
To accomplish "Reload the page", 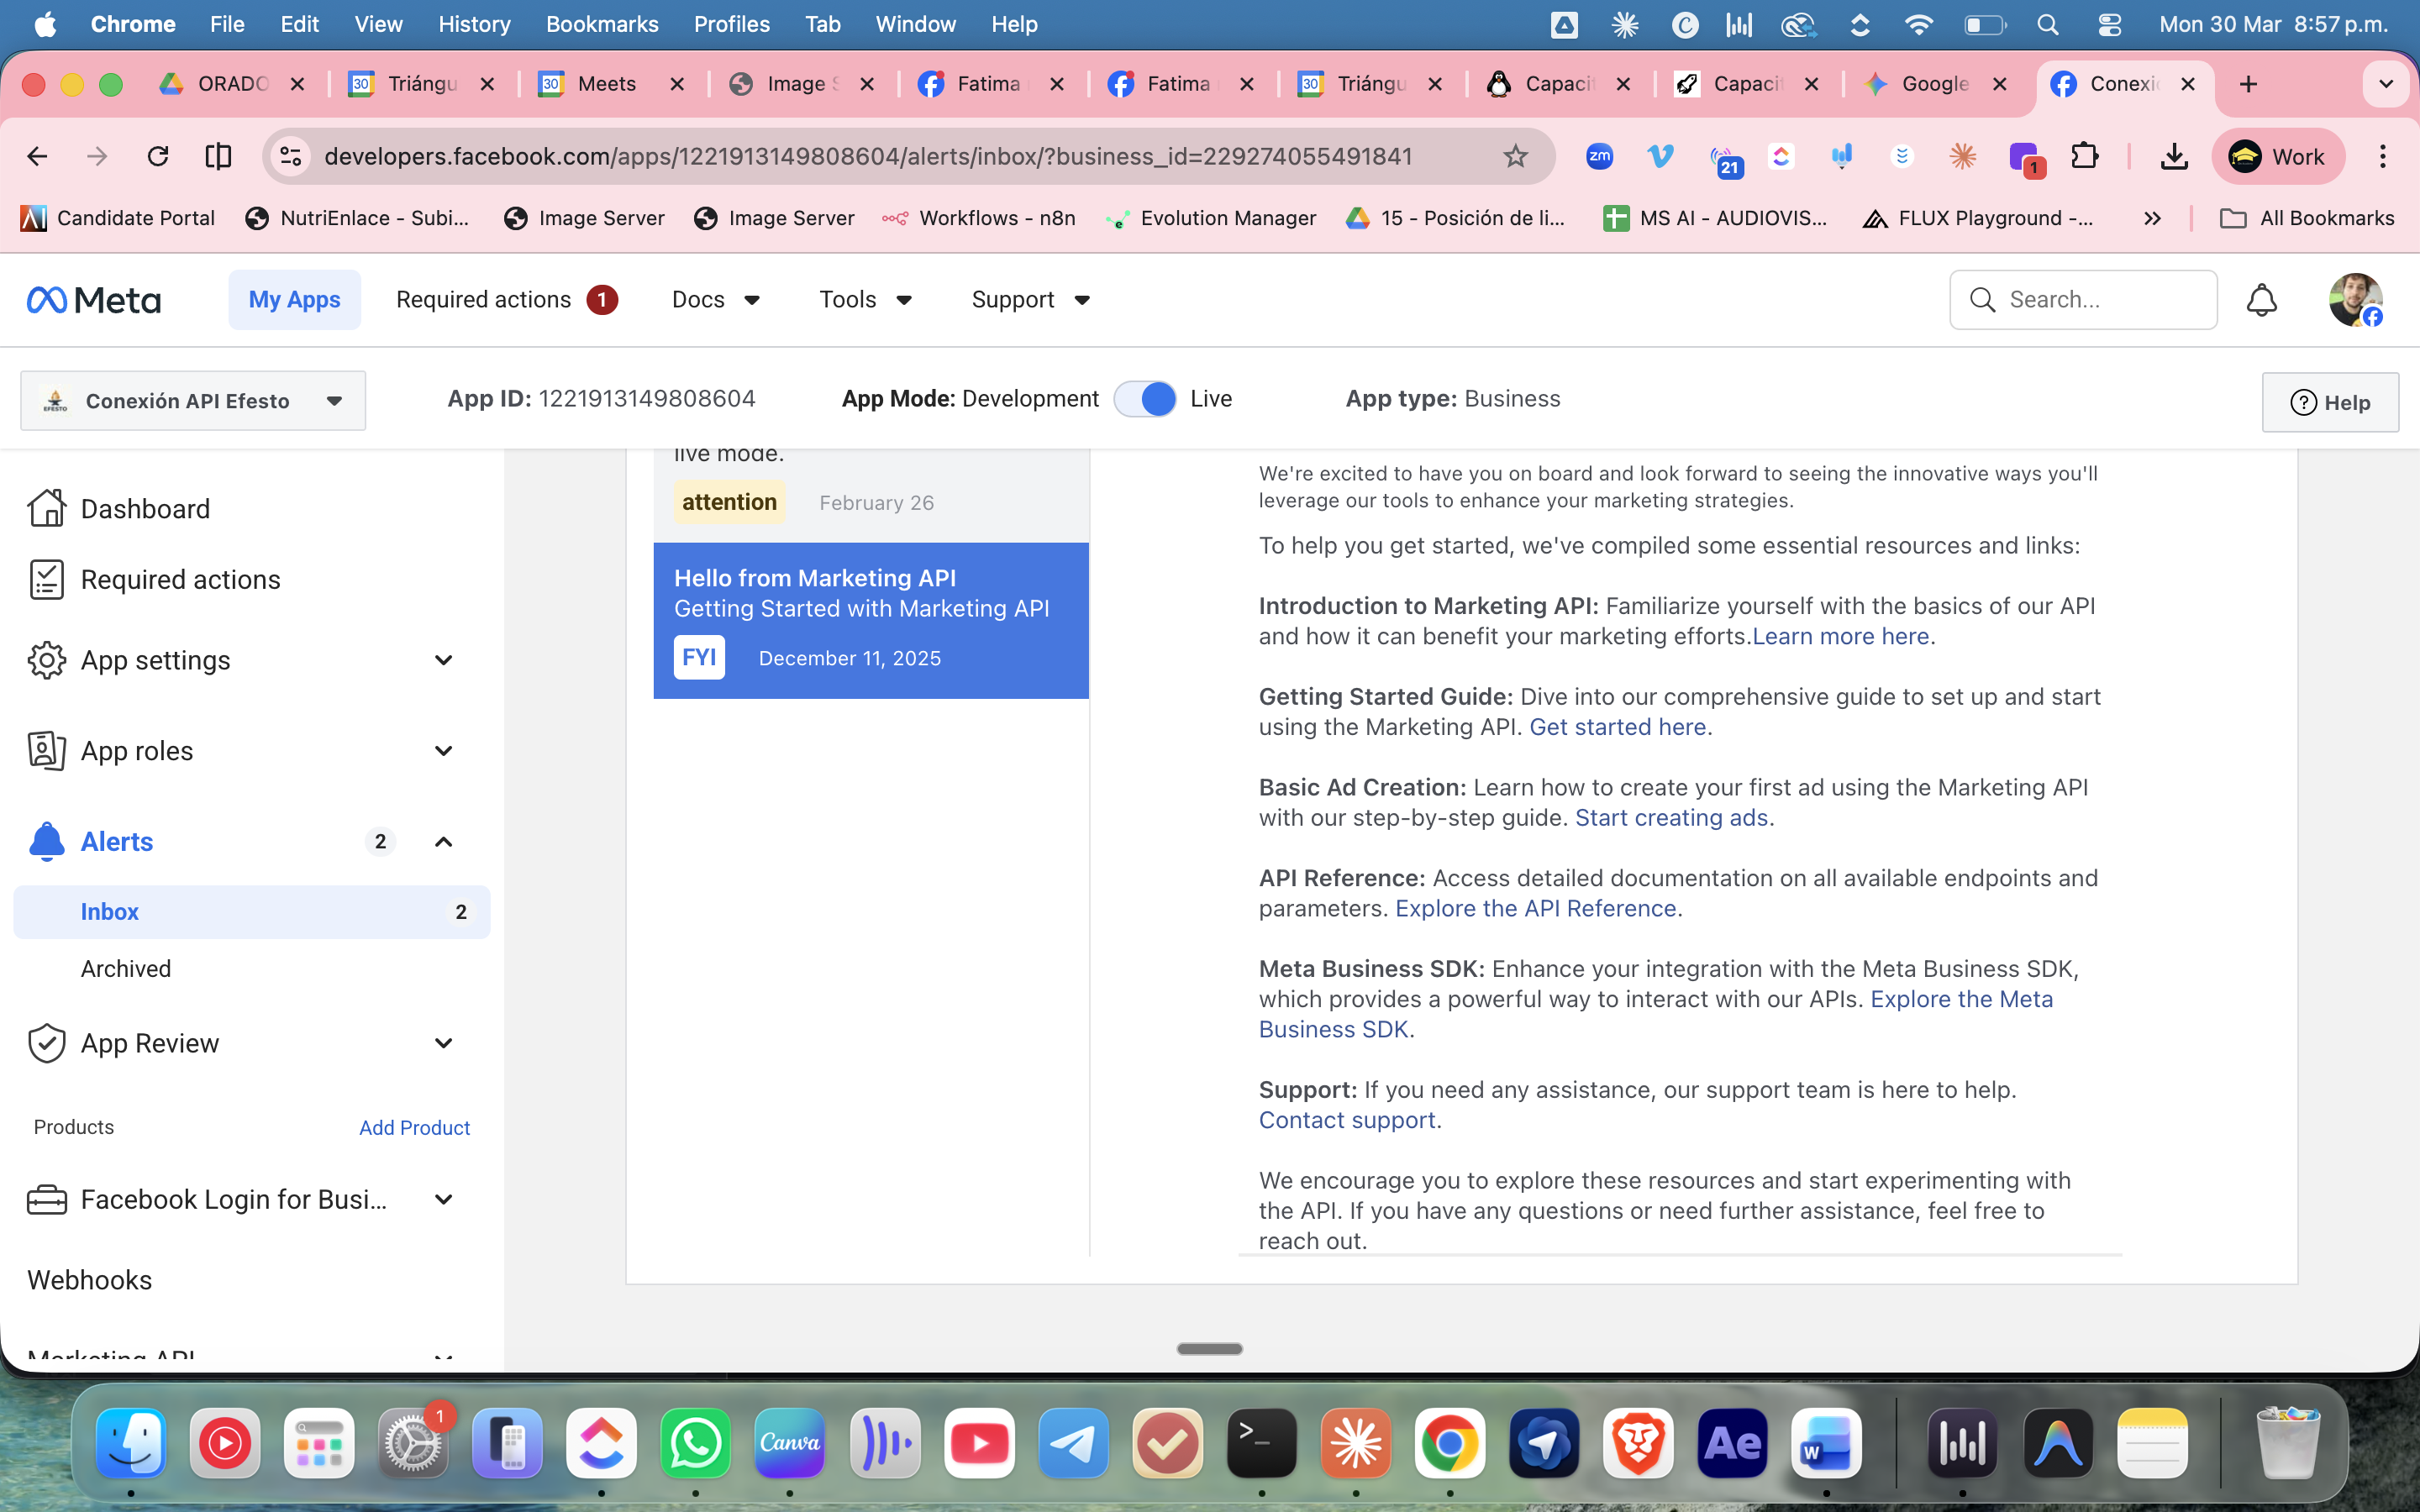I will click(158, 156).
